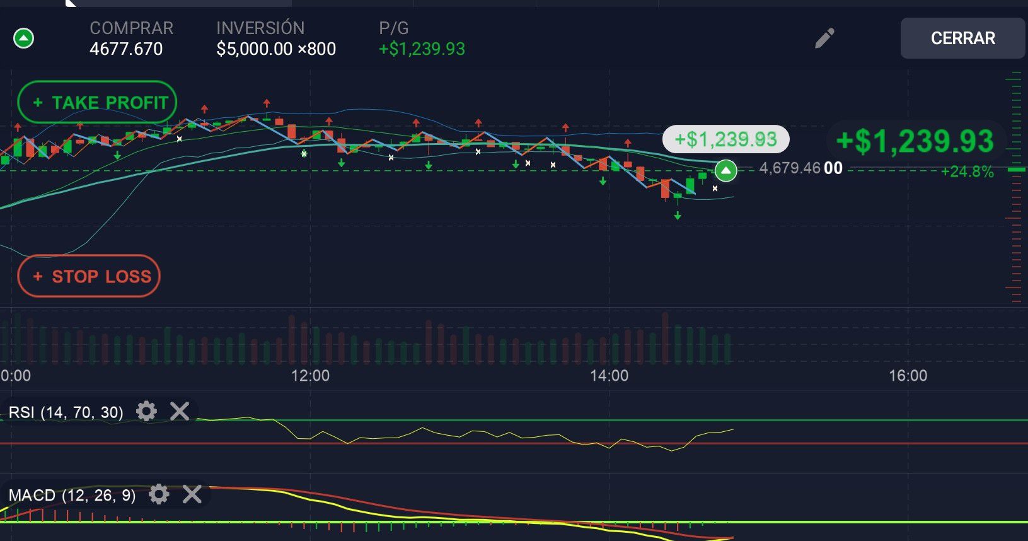The width and height of the screenshot is (1028, 541).
Task: Click the 12:00 time axis label
Action: (x=310, y=376)
